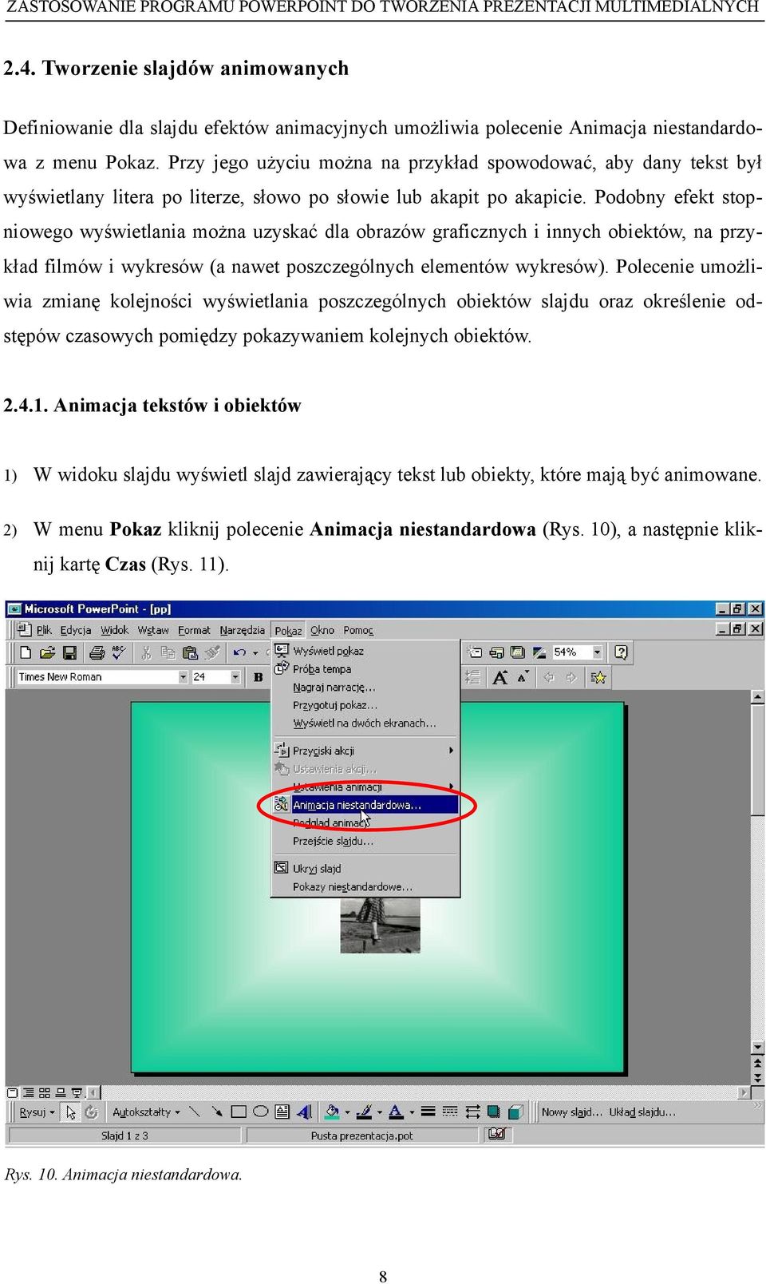
Task: Insert WordArt using the slanted A icon
Action: 304,1112
